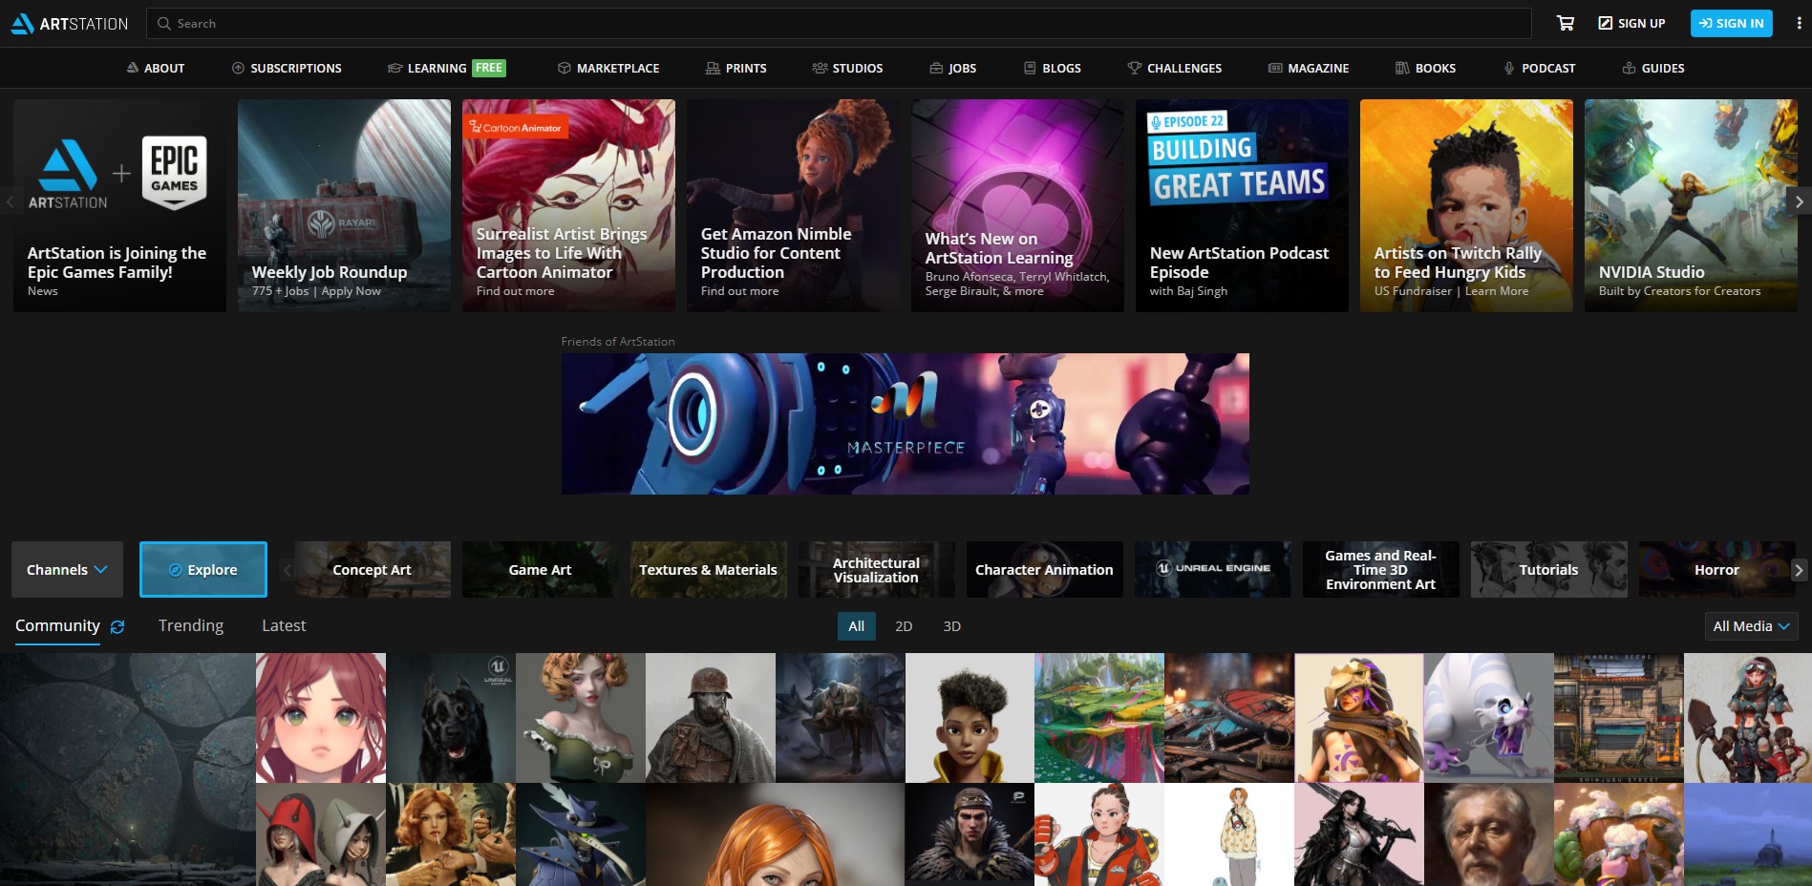
Task: Select the All dimension filter
Action: pyautogui.click(x=856, y=626)
